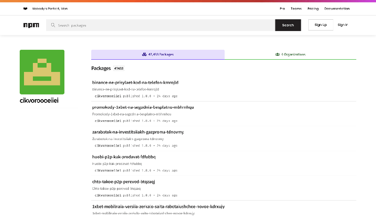This screenshot has width=376, height=218.
Task: Click the Nobody's Perfect, Man tagline
Action: click(50, 8)
